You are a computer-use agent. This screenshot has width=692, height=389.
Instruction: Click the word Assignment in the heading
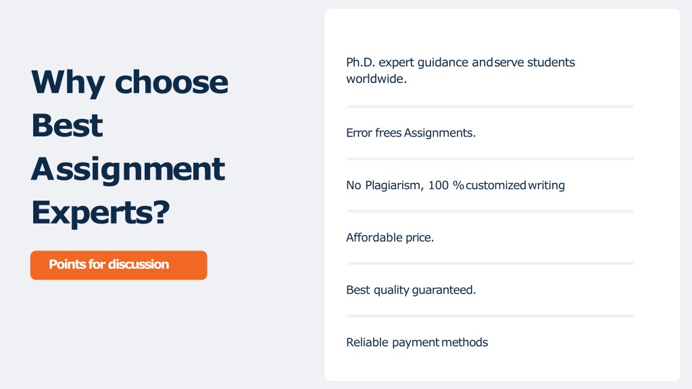point(128,170)
